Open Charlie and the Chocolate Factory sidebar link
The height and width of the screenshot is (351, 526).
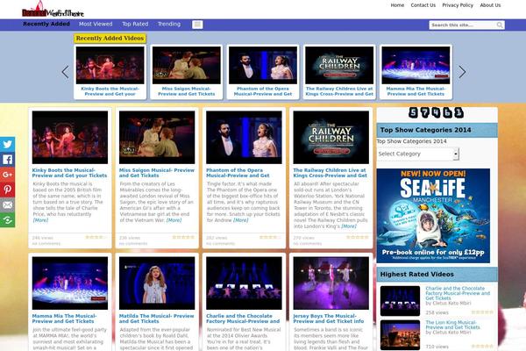458,293
